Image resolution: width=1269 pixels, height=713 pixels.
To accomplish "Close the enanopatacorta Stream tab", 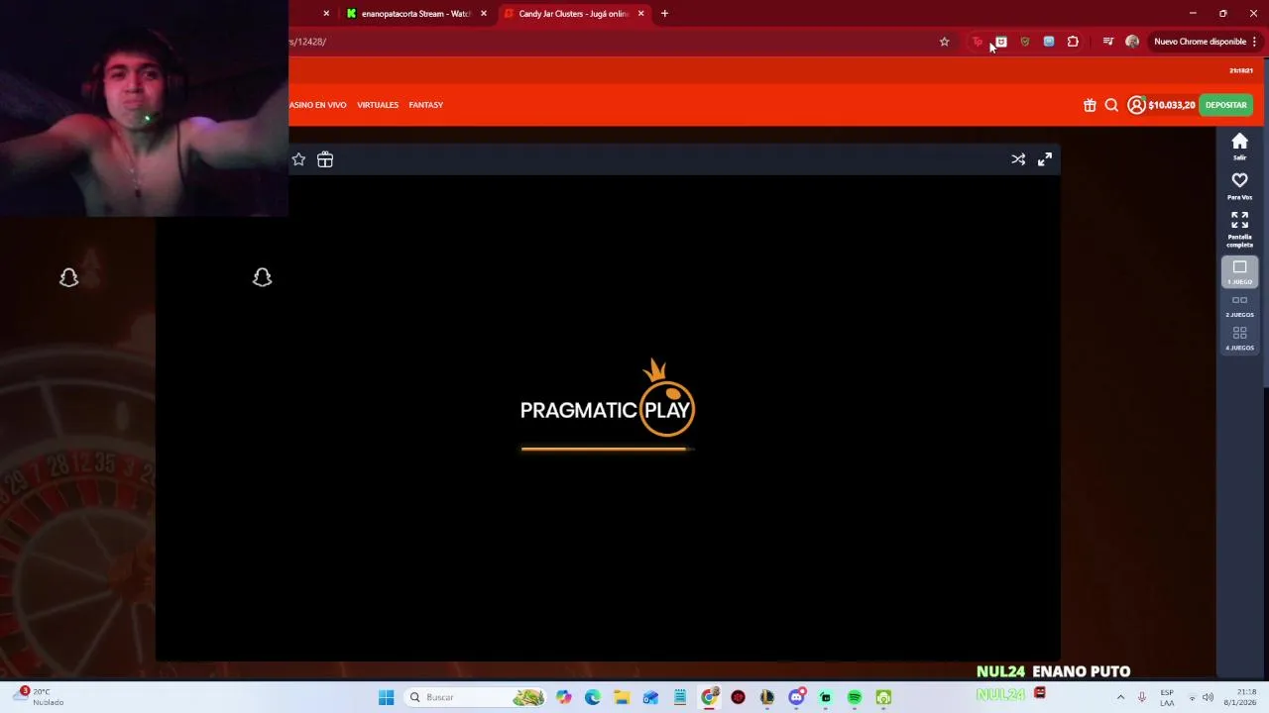I will click(483, 14).
